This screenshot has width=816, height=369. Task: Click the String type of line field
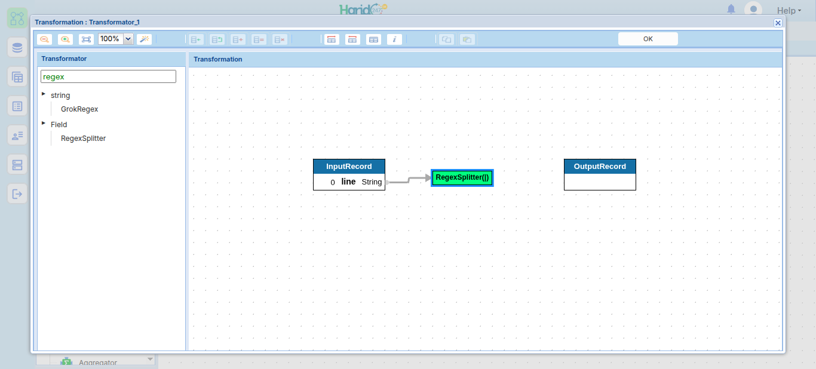click(x=372, y=182)
